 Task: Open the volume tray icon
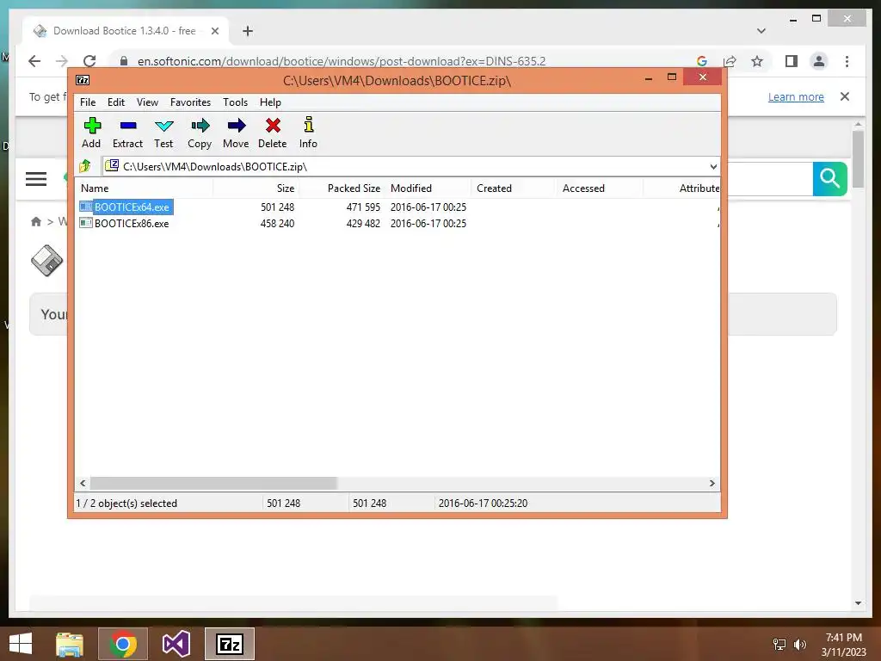click(x=800, y=644)
